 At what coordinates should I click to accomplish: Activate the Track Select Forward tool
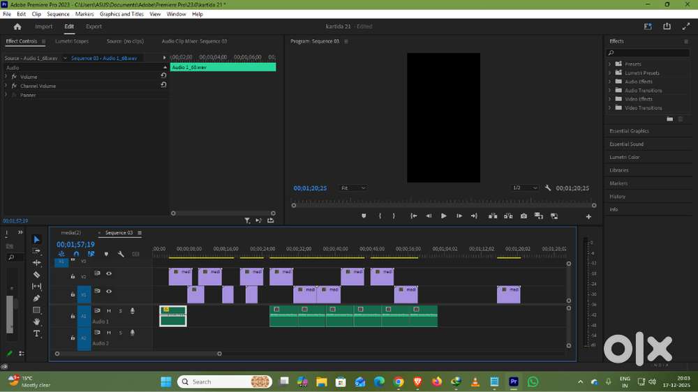[37, 251]
